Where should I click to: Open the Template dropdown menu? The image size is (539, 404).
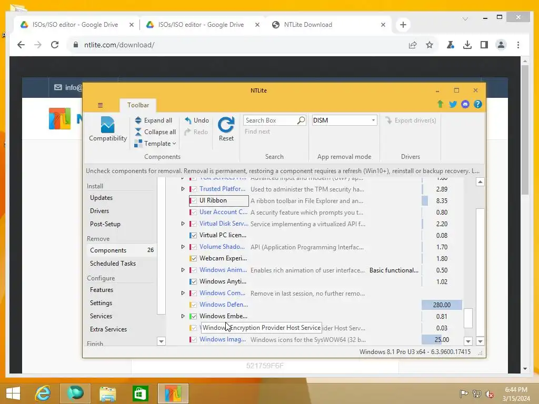click(x=155, y=144)
